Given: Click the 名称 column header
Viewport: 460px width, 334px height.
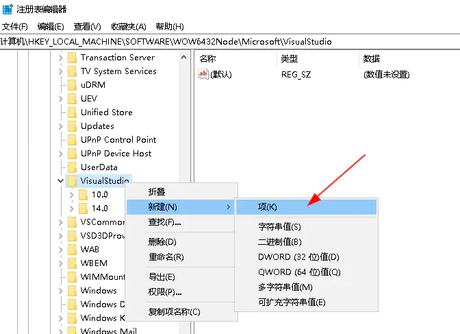Looking at the screenshot, I should coord(236,58).
